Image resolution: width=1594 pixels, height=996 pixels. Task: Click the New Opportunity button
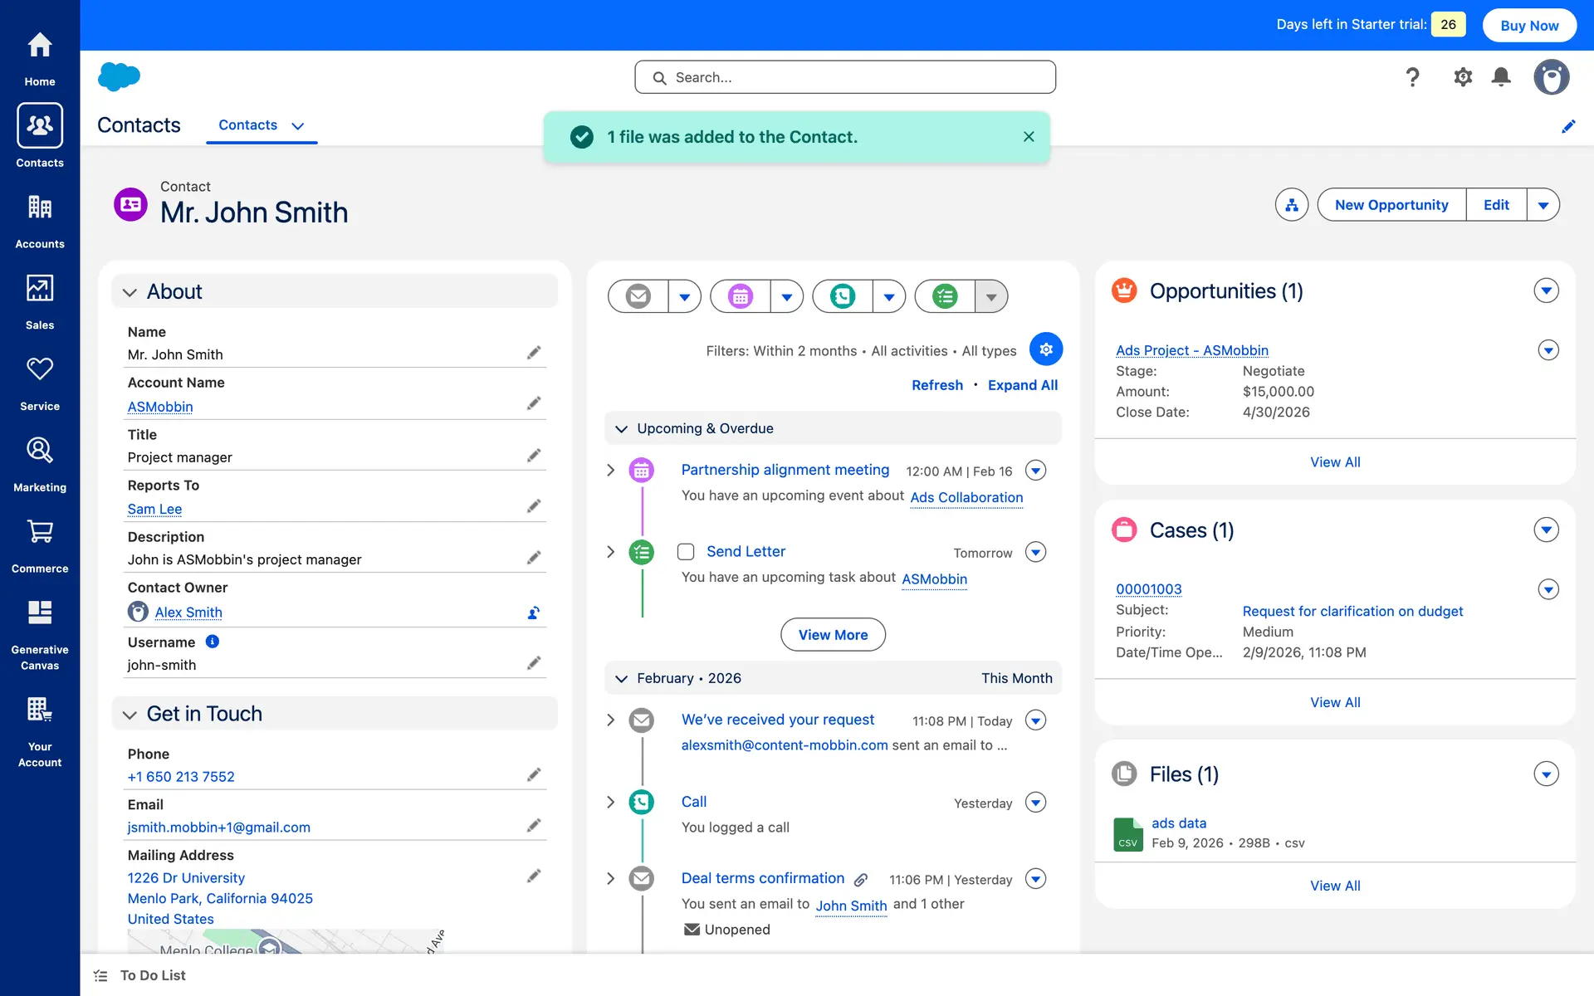point(1391,205)
